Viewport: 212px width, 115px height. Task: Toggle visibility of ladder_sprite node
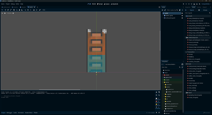(182, 16)
